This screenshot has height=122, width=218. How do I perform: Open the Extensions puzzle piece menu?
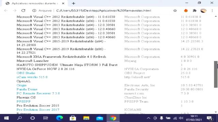(x=194, y=11)
